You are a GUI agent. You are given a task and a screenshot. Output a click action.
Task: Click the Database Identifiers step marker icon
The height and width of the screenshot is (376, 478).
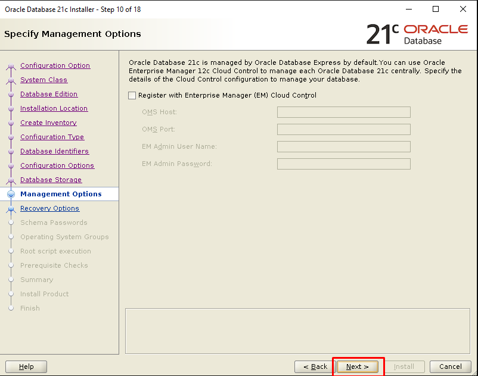tap(11, 152)
